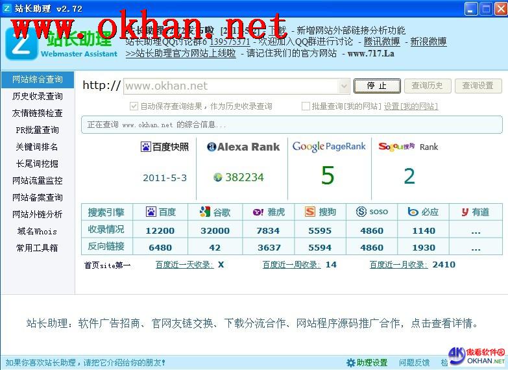508x370 pixels.
Task: Go to PR批量查询
Action: click(x=38, y=130)
